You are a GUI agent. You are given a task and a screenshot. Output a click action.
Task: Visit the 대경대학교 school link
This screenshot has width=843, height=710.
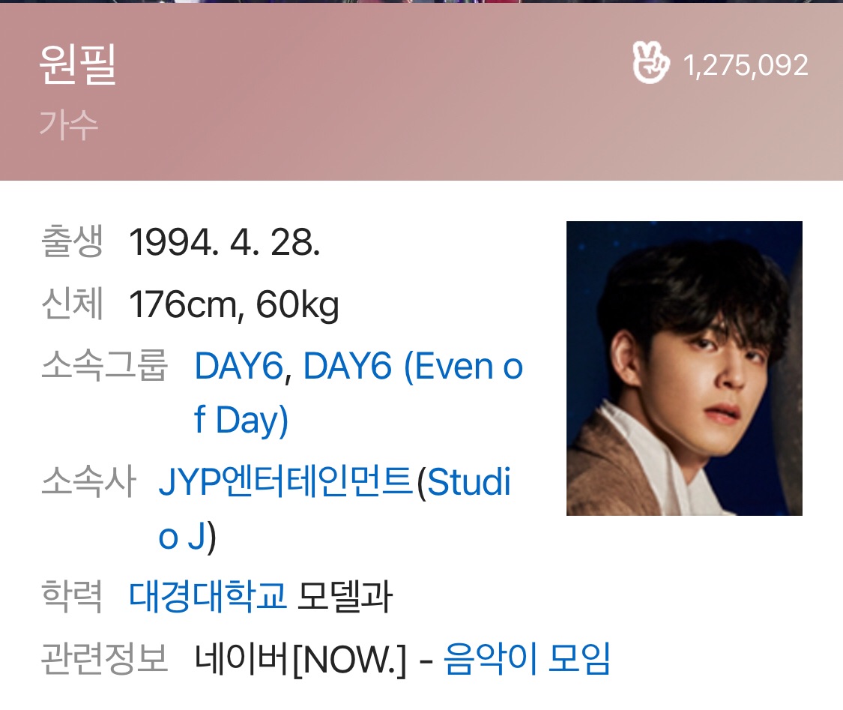(208, 597)
